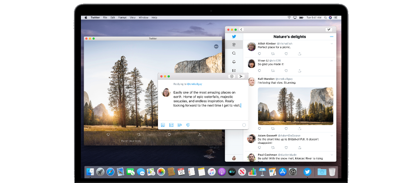
Task: Share Adam Goosett's tweet
Action: tap(299, 147)
